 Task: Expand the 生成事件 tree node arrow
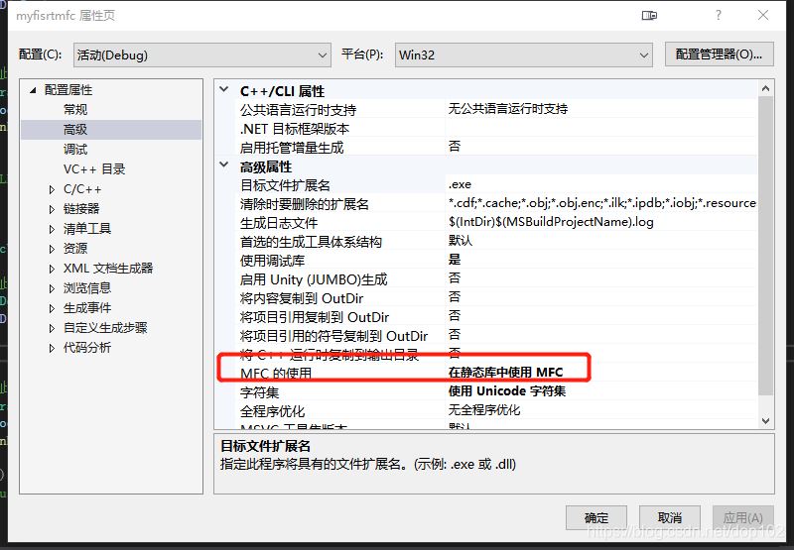tap(52, 308)
